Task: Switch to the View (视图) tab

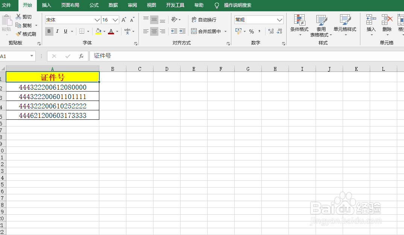Action: click(151, 5)
